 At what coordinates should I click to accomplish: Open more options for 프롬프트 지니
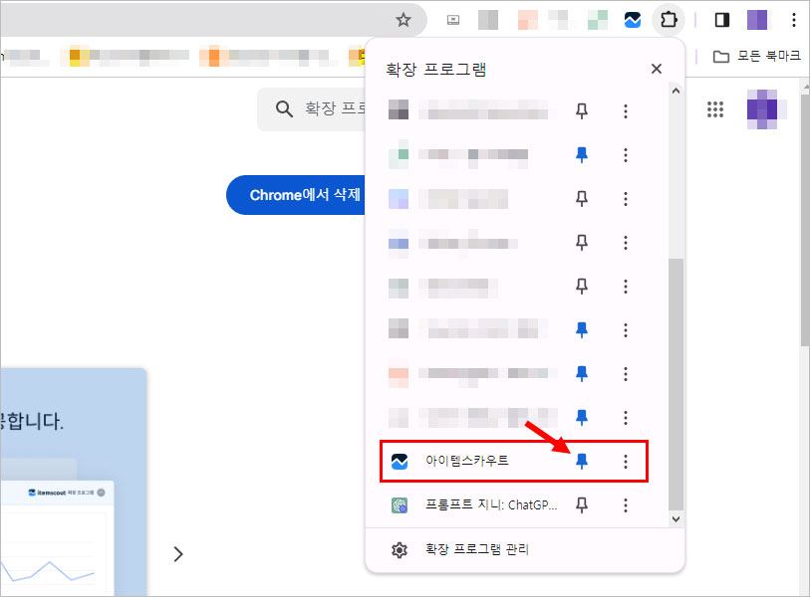pos(626,505)
